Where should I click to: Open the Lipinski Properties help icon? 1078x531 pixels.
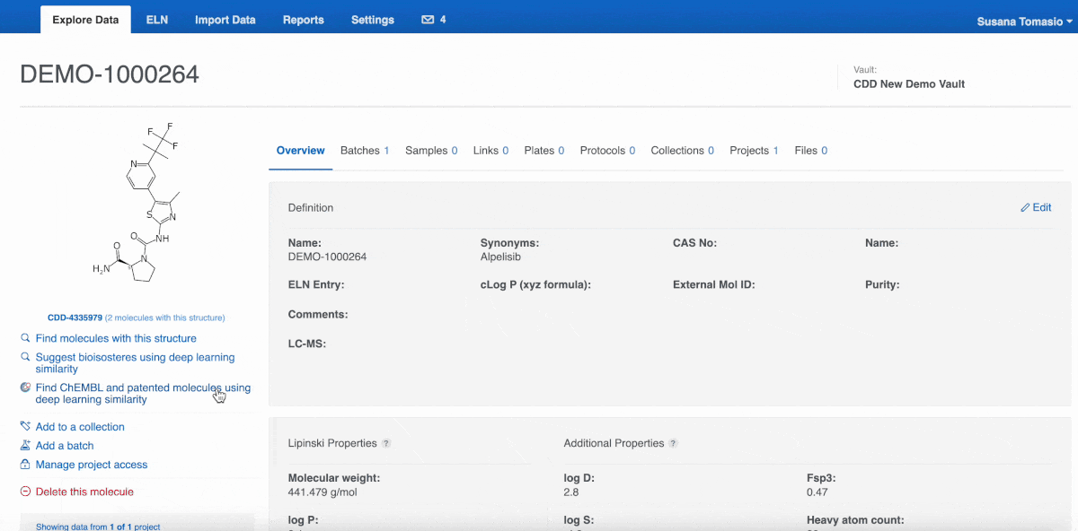[386, 443]
